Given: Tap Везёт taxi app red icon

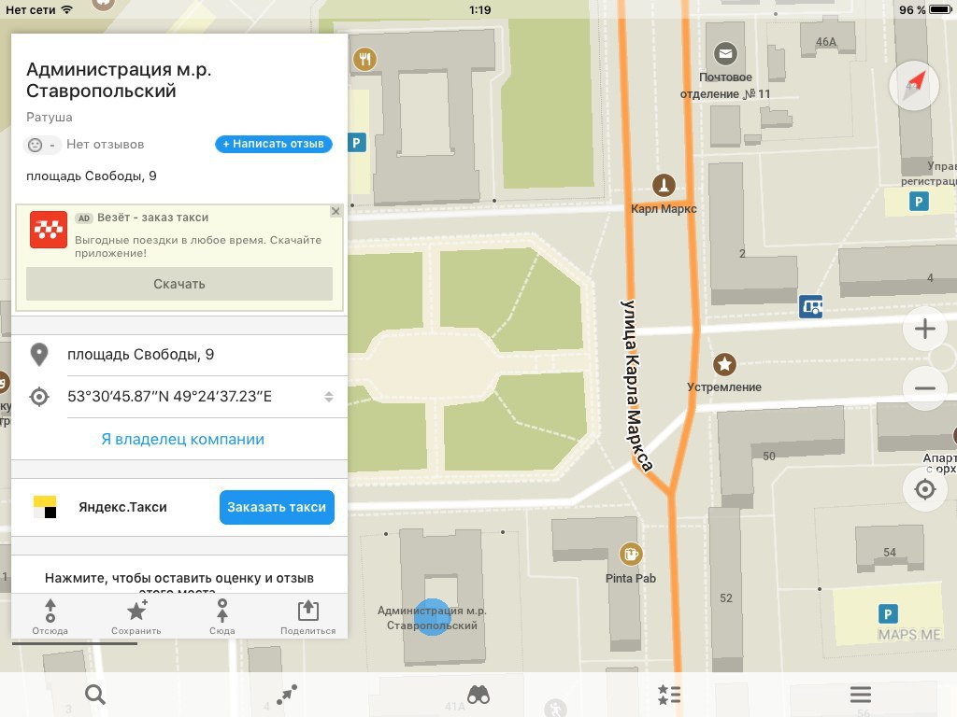Looking at the screenshot, I should click(x=49, y=230).
